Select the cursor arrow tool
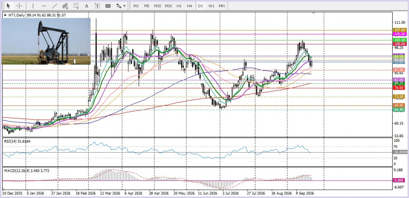 (x=8, y=6)
